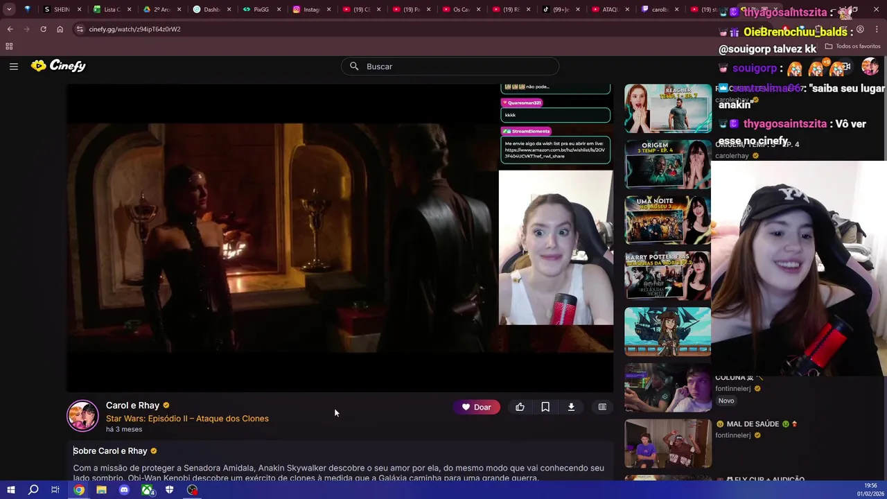Screen dimensions: 887x499
Task: Switch to the SHEIN tab
Action: pyautogui.click(x=62, y=10)
